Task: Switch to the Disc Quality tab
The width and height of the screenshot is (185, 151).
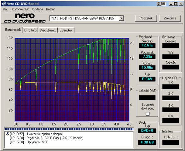Action: [48, 30]
